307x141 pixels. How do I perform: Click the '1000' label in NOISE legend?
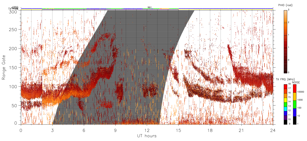300,100
